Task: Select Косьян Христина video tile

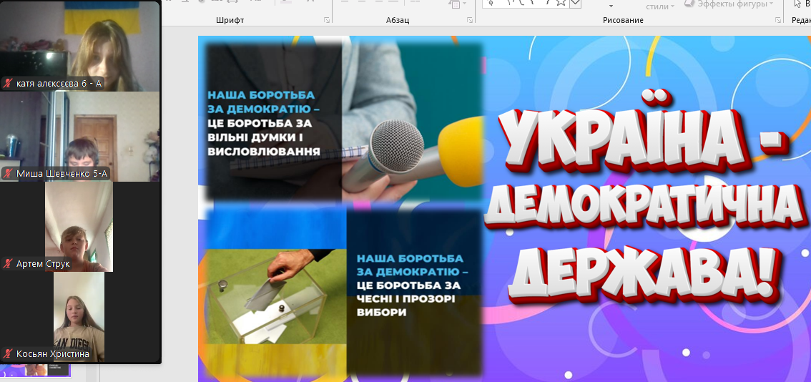Action: point(79,317)
